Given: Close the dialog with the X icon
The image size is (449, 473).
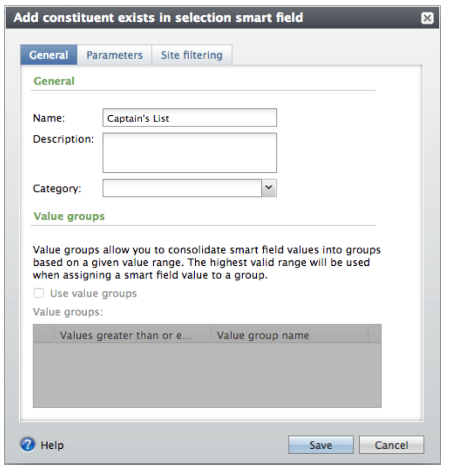Looking at the screenshot, I should tap(427, 18).
